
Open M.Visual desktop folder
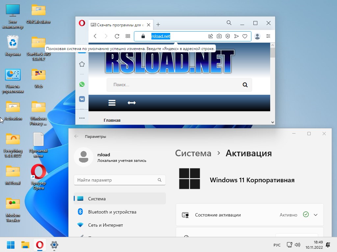click(x=13, y=175)
